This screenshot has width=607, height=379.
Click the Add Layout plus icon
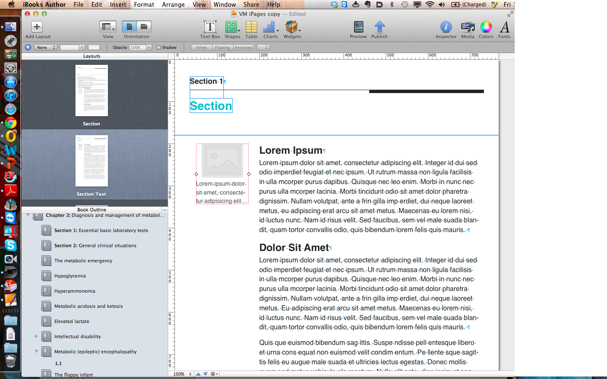click(x=37, y=27)
